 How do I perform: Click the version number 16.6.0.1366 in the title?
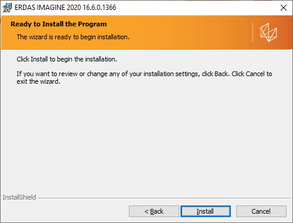(100, 8)
